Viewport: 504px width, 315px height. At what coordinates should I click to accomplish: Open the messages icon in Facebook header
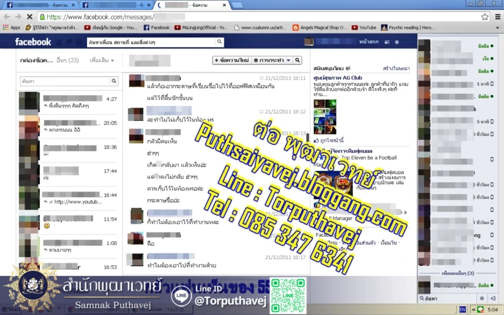(x=69, y=42)
